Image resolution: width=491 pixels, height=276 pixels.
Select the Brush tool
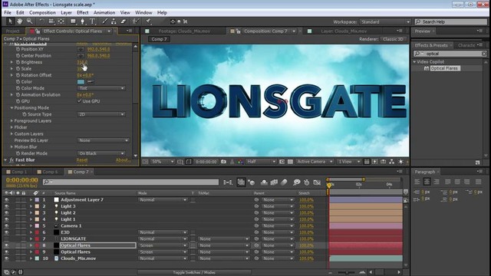click(104, 21)
